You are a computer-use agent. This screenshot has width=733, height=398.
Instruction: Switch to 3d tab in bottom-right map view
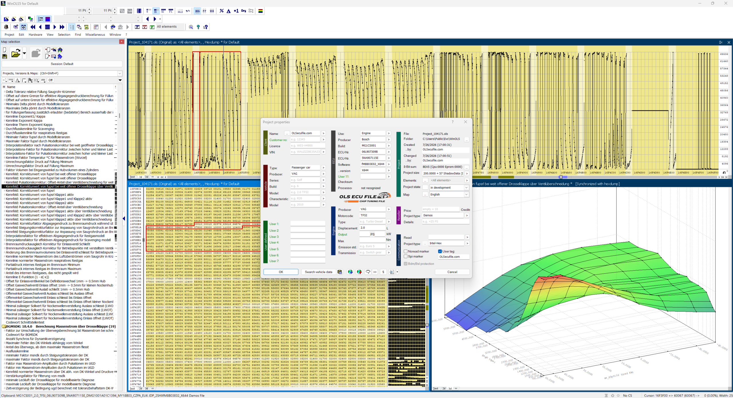click(x=450, y=389)
